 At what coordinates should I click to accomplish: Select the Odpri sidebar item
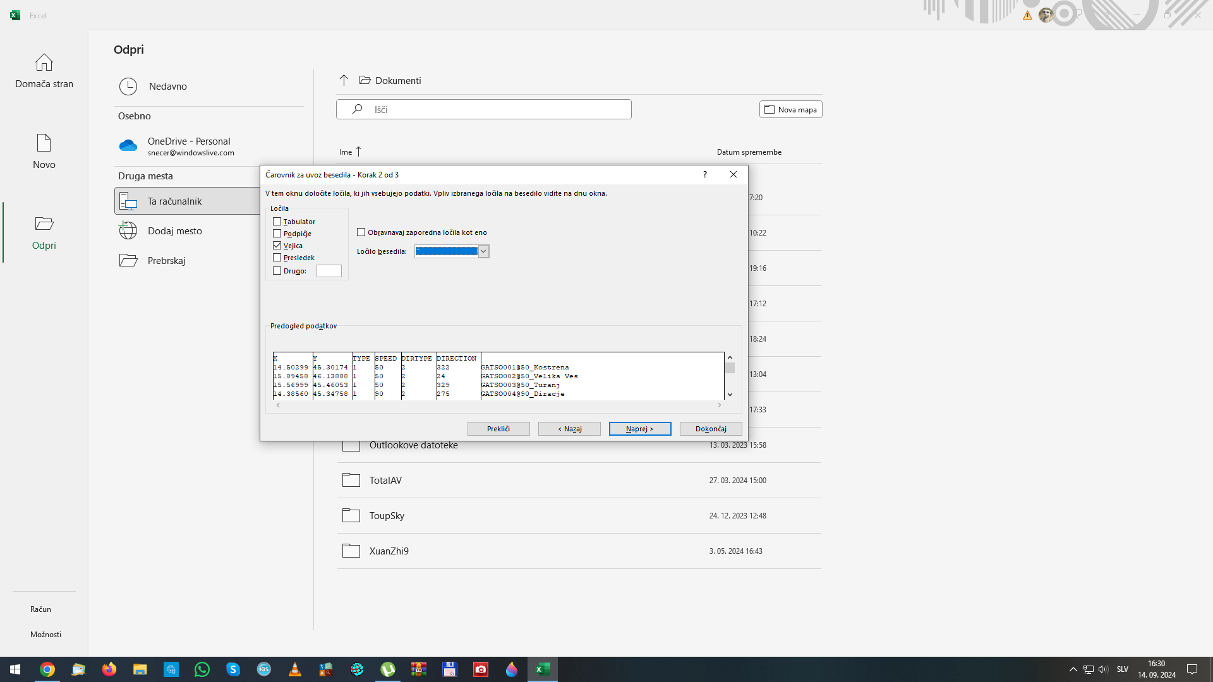(x=44, y=232)
